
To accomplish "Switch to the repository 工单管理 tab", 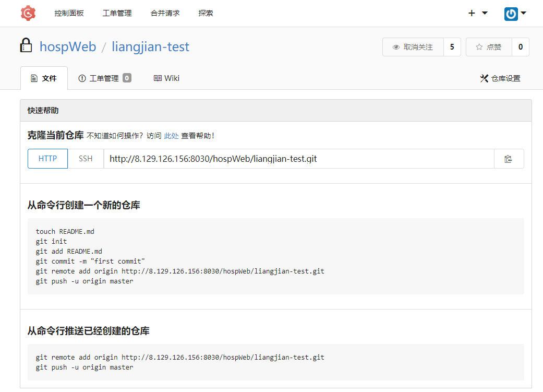I will pos(104,78).
